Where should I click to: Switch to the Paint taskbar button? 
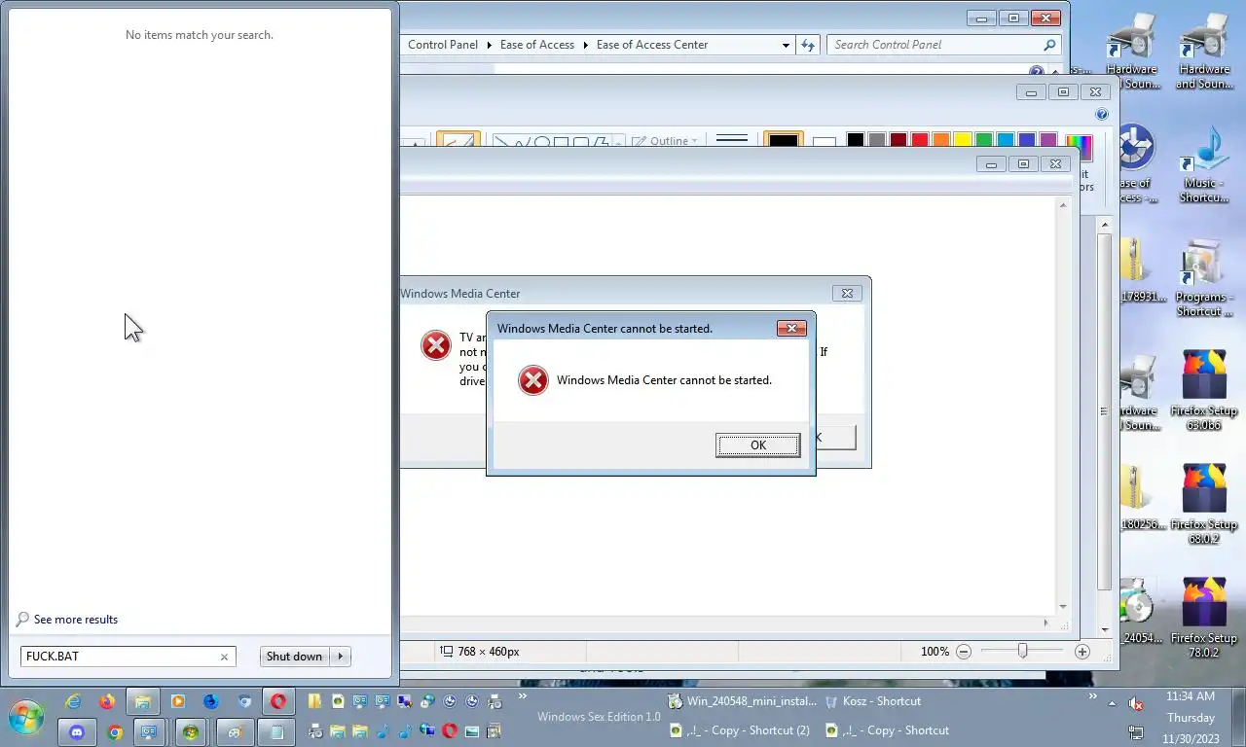234,732
